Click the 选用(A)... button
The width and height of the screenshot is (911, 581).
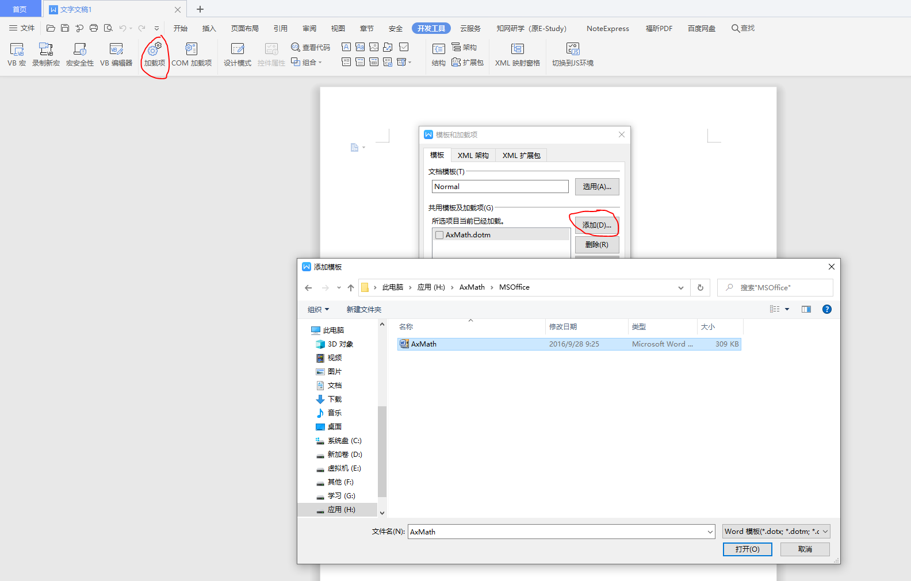[x=597, y=187]
